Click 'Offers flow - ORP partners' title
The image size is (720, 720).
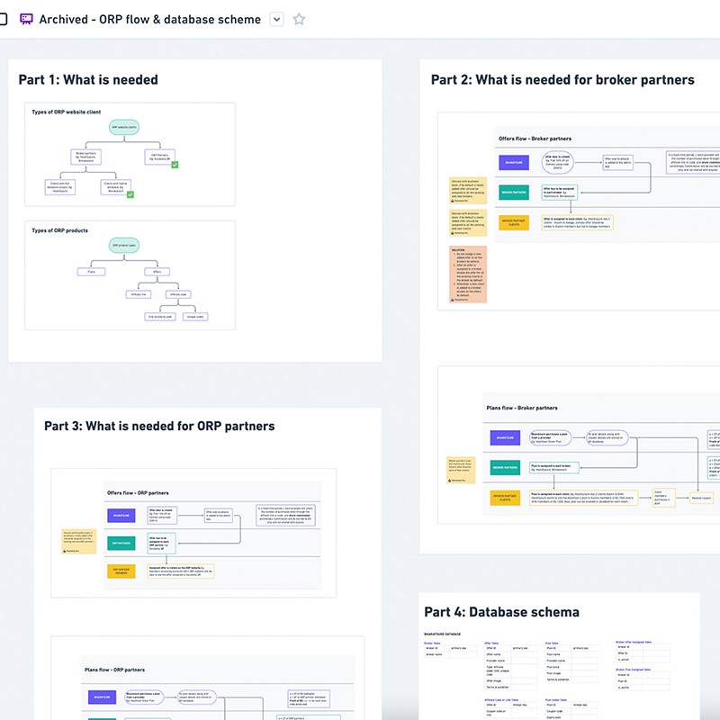pyautogui.click(x=138, y=492)
